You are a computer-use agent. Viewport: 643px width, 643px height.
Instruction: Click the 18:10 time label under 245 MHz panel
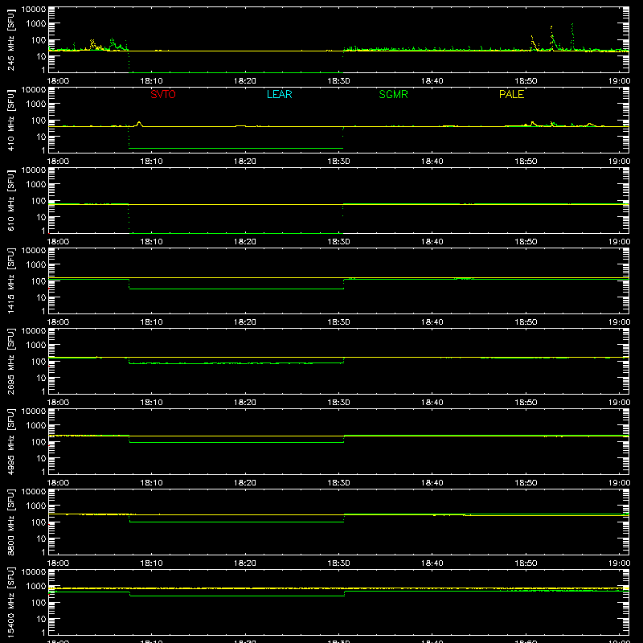pyautogui.click(x=151, y=81)
